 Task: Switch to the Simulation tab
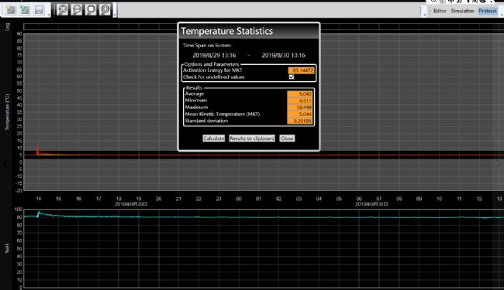point(462,11)
